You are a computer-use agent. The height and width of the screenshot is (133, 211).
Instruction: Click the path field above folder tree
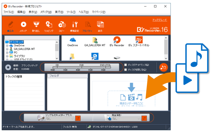coord(32,38)
